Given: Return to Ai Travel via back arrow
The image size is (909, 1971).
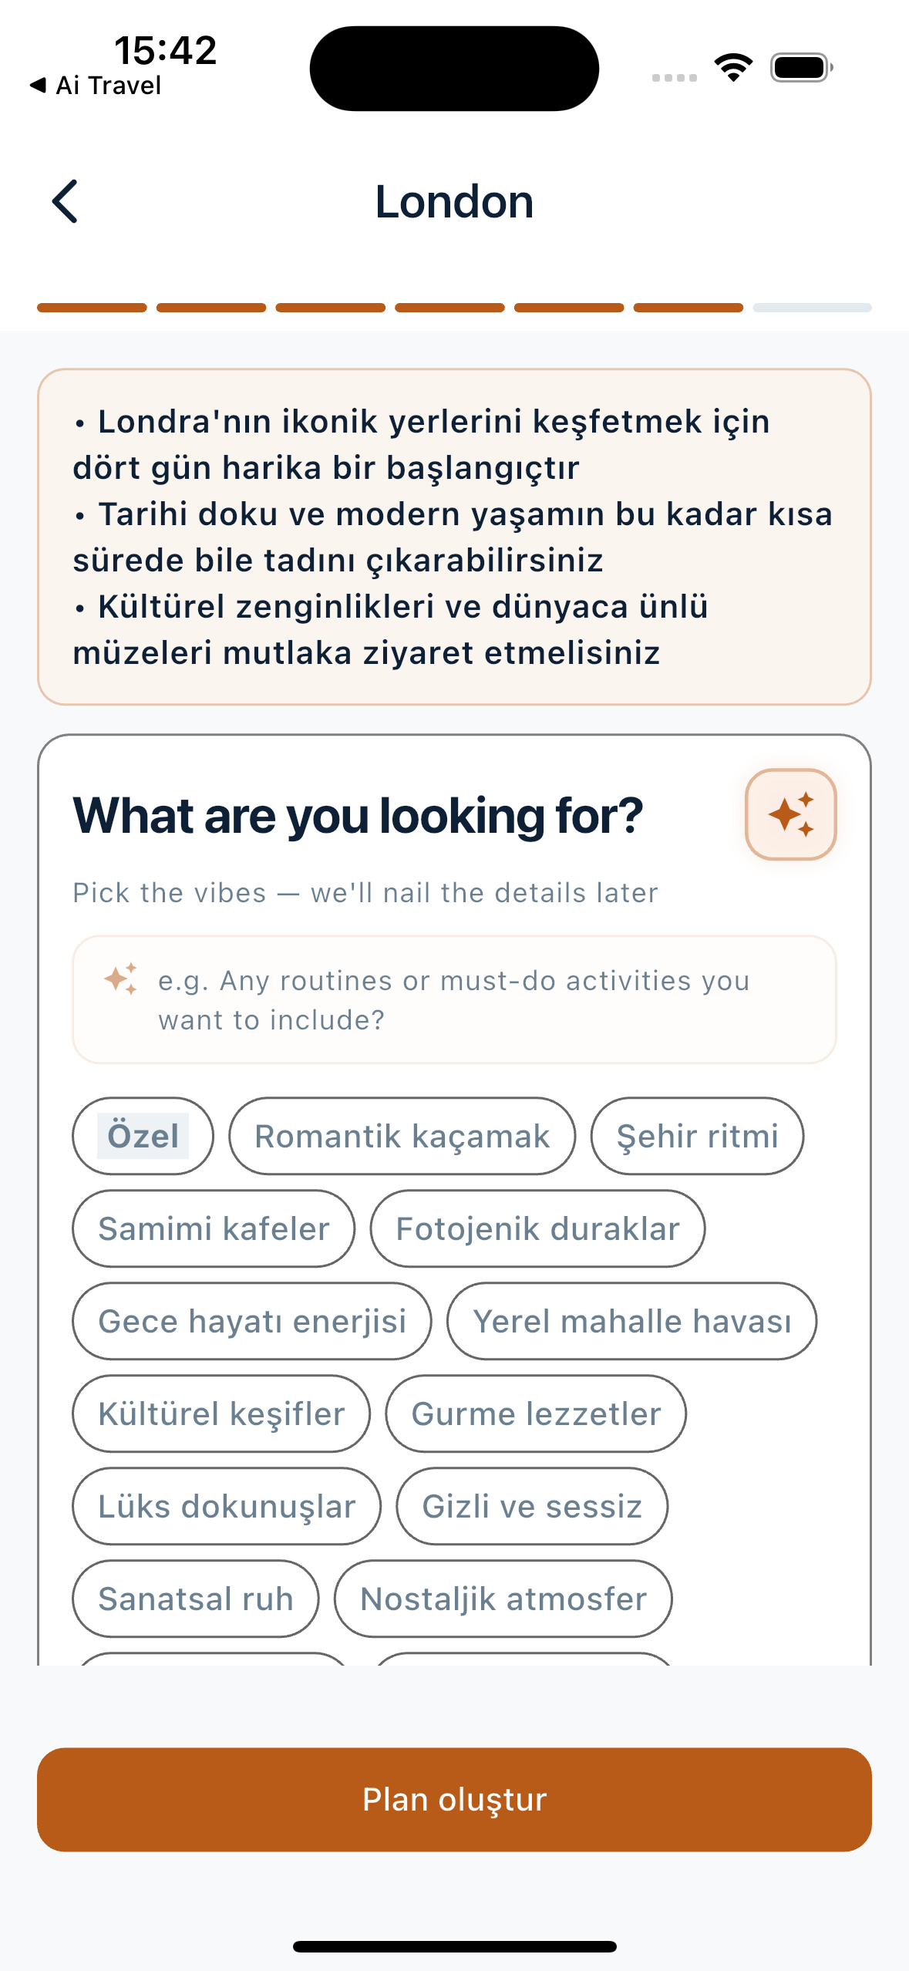Looking at the screenshot, I should (95, 85).
